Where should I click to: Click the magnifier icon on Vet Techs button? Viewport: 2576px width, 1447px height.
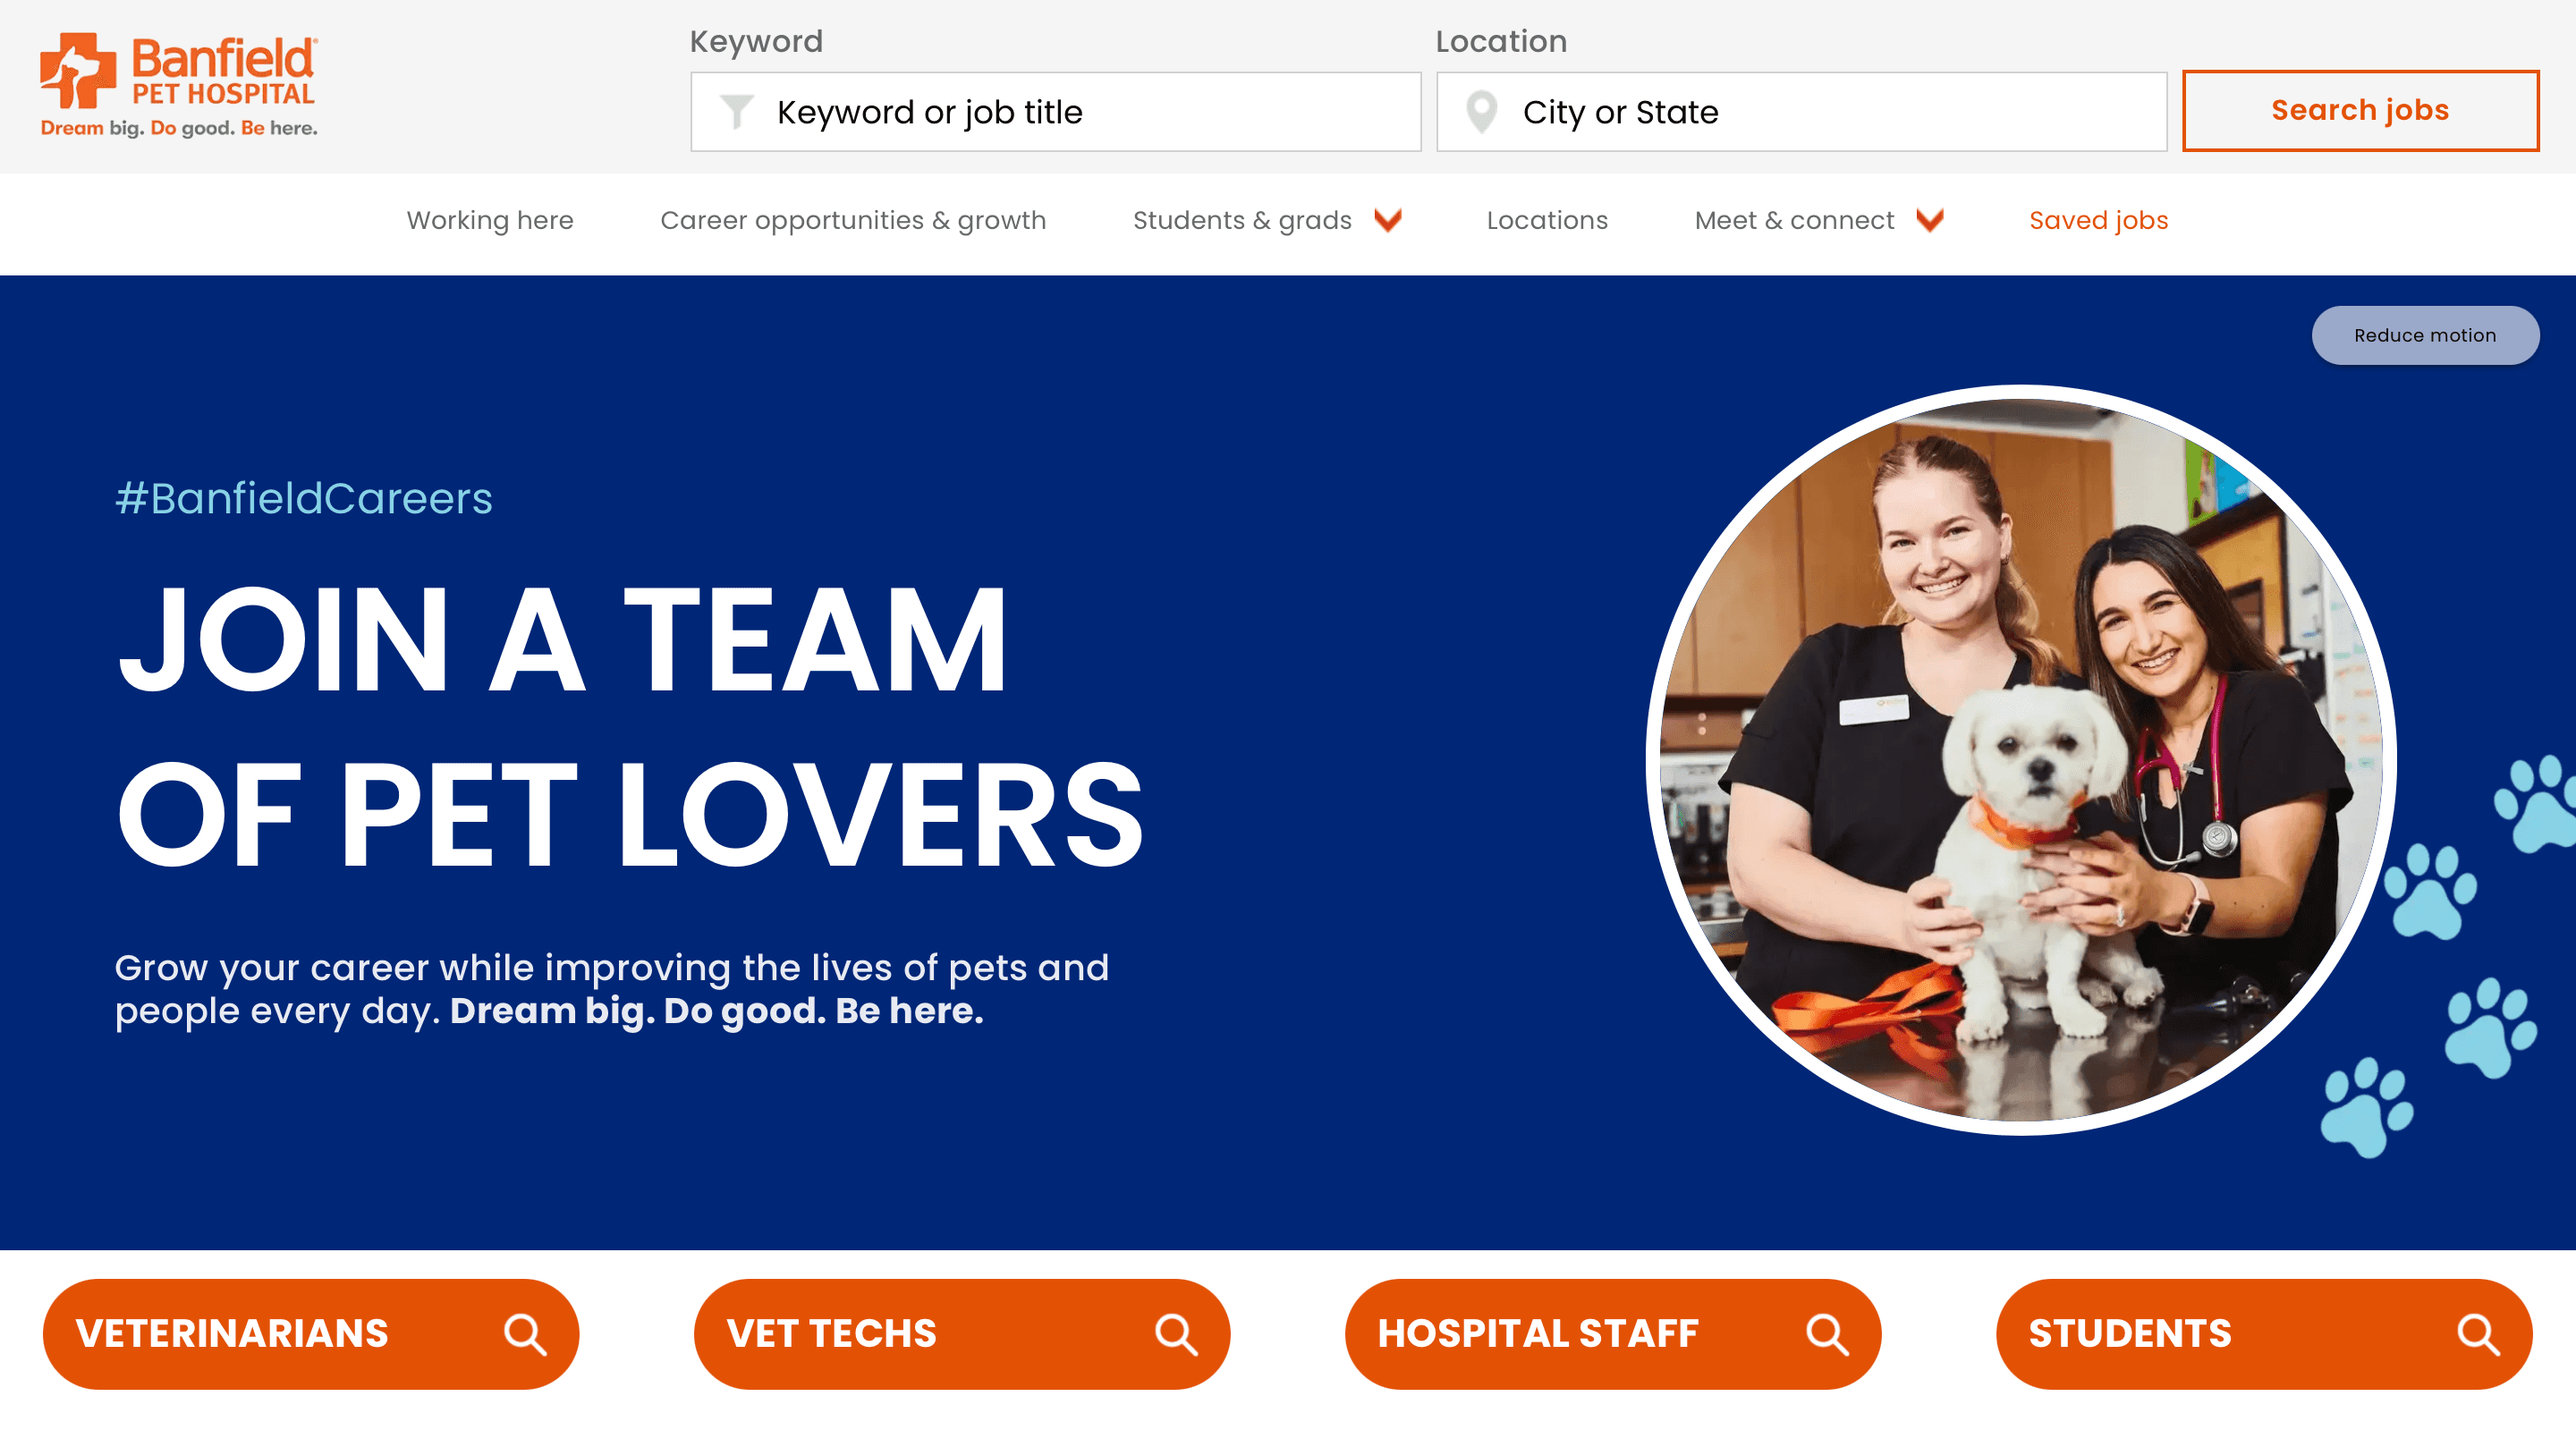pyautogui.click(x=1176, y=1334)
